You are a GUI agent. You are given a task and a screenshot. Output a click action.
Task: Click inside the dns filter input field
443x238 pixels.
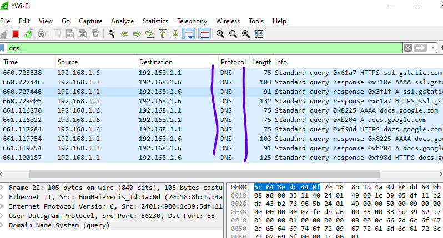click(x=205, y=48)
